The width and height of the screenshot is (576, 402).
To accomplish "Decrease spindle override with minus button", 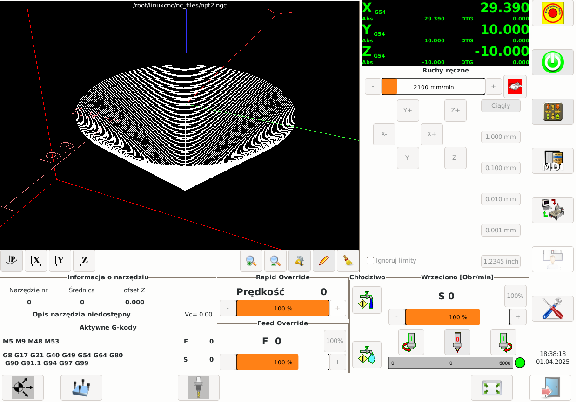I will tap(396, 317).
